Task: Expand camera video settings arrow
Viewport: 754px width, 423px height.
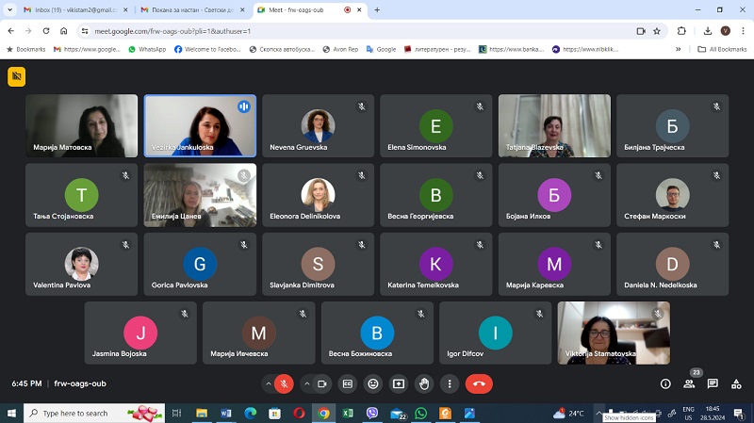Action: pyautogui.click(x=307, y=383)
